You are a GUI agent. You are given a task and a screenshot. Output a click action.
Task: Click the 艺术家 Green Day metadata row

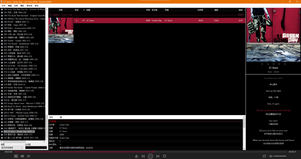(x=145, y=125)
